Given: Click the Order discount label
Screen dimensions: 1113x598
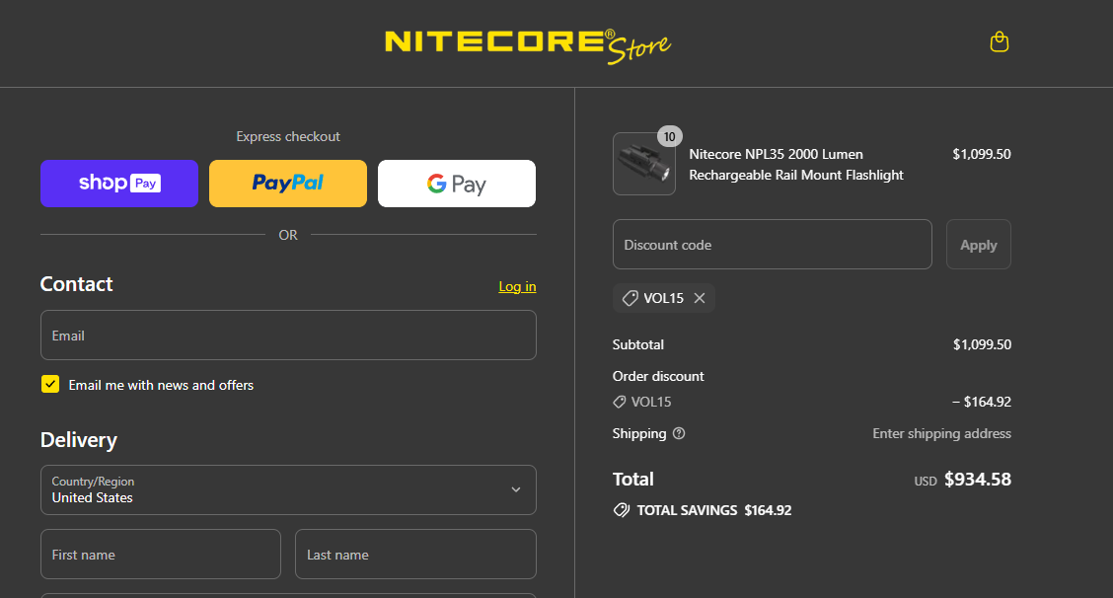Looking at the screenshot, I should (658, 376).
